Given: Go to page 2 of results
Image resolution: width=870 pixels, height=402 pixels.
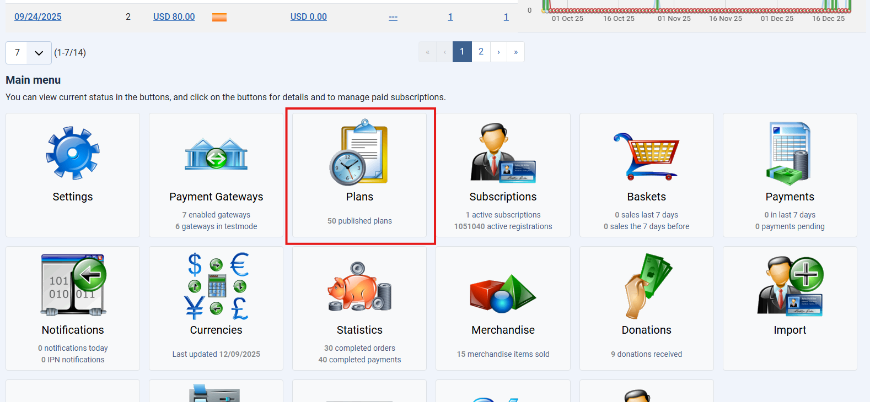Looking at the screenshot, I should pos(481,52).
